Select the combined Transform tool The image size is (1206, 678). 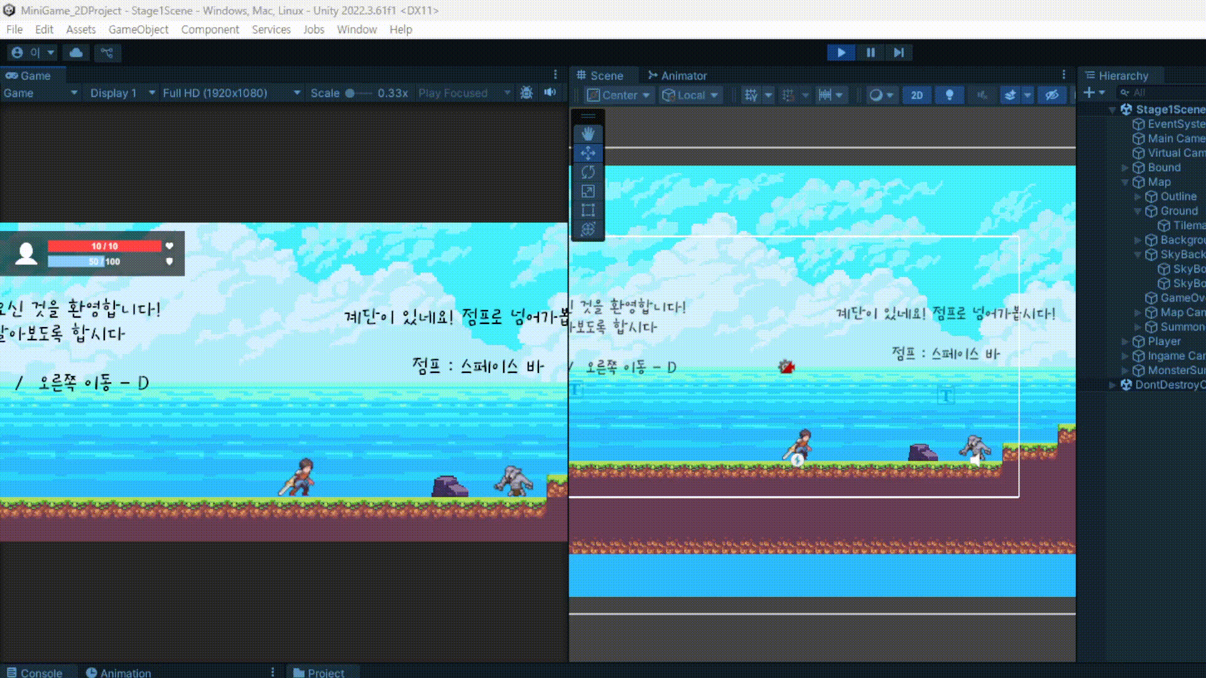point(588,229)
